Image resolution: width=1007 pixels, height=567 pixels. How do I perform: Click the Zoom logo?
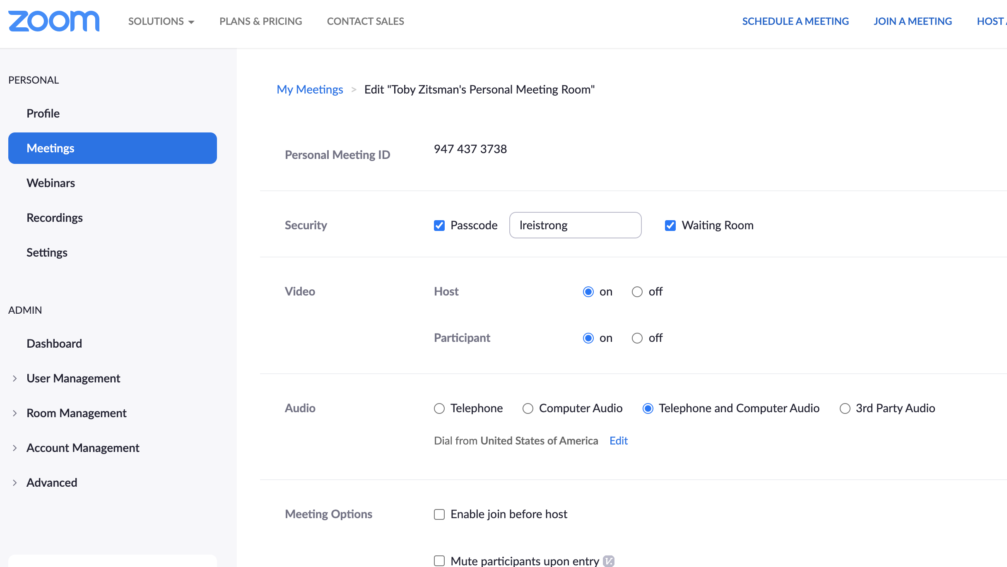54,21
